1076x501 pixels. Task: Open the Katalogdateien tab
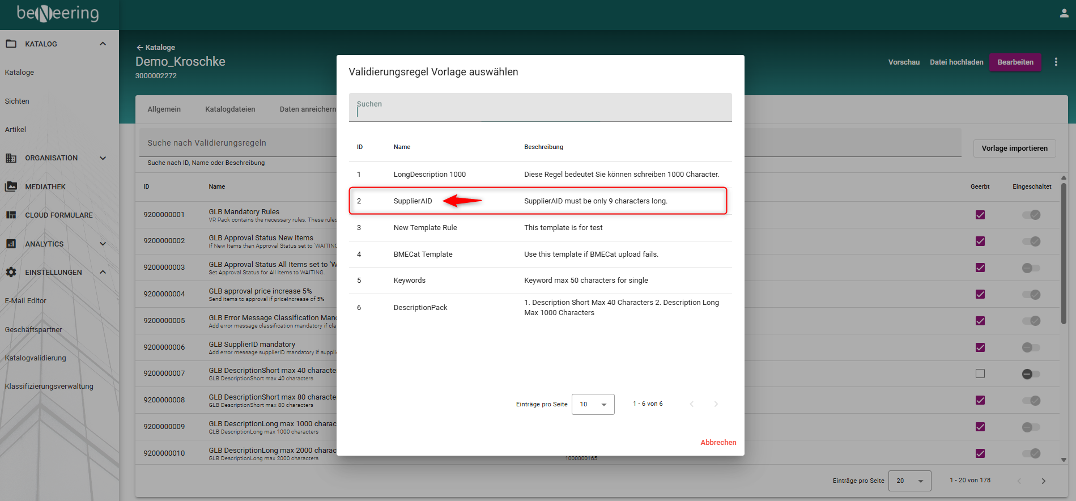coord(230,109)
